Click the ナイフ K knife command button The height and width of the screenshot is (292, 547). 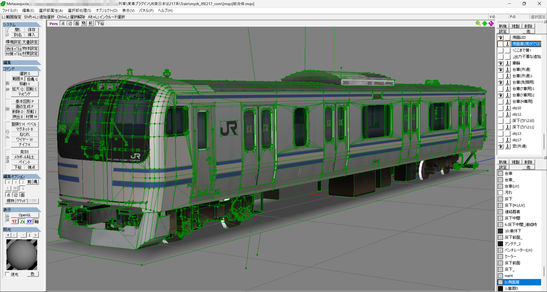pyautogui.click(x=25, y=145)
